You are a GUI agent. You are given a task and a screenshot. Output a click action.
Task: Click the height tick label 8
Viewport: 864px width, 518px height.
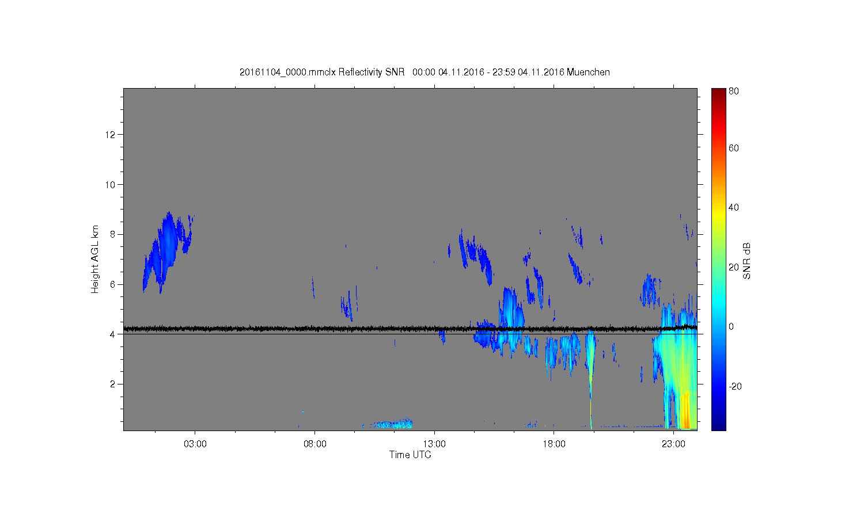point(113,234)
